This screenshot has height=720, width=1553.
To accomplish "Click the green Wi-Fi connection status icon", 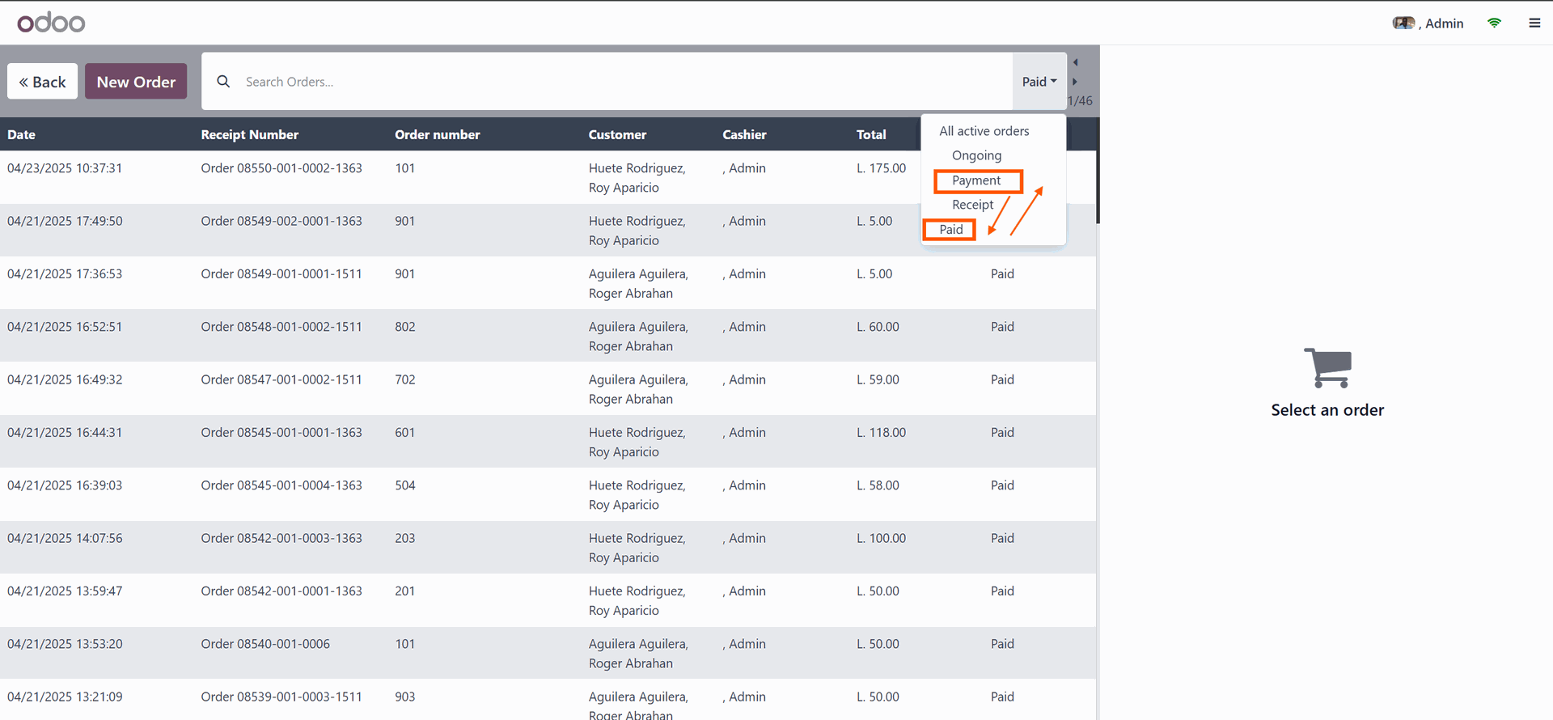I will (1494, 23).
